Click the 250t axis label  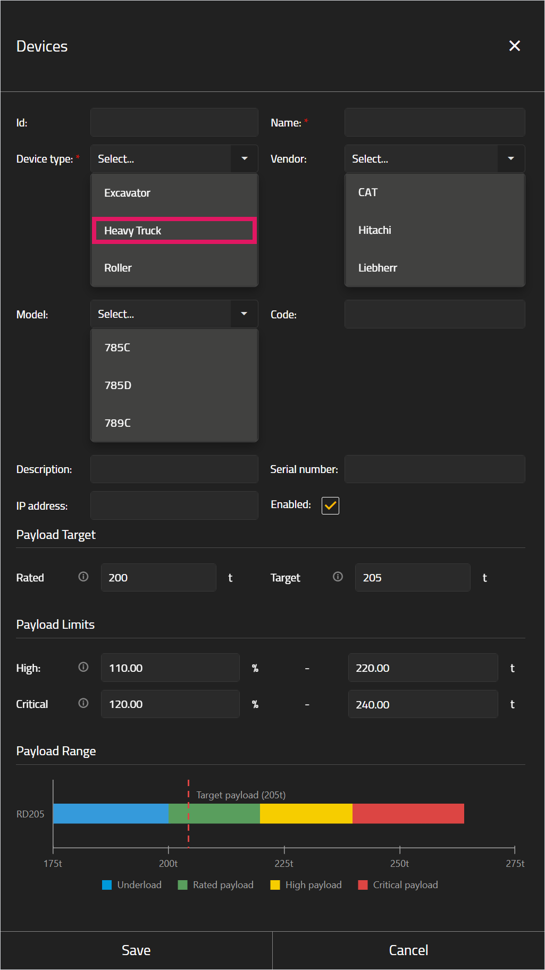(399, 863)
